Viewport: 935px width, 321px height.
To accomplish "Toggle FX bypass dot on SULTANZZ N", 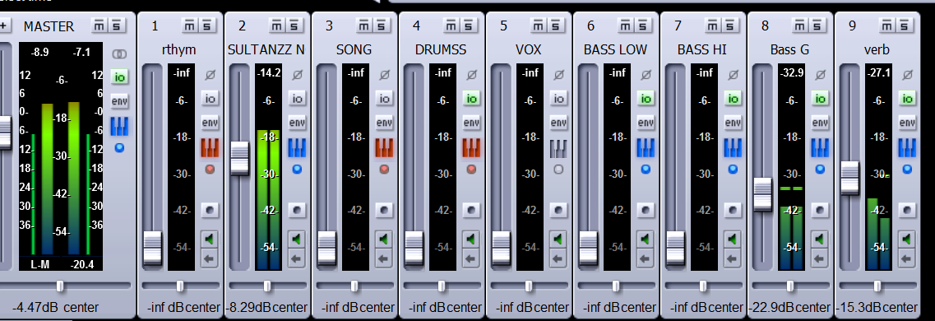I will (297, 170).
